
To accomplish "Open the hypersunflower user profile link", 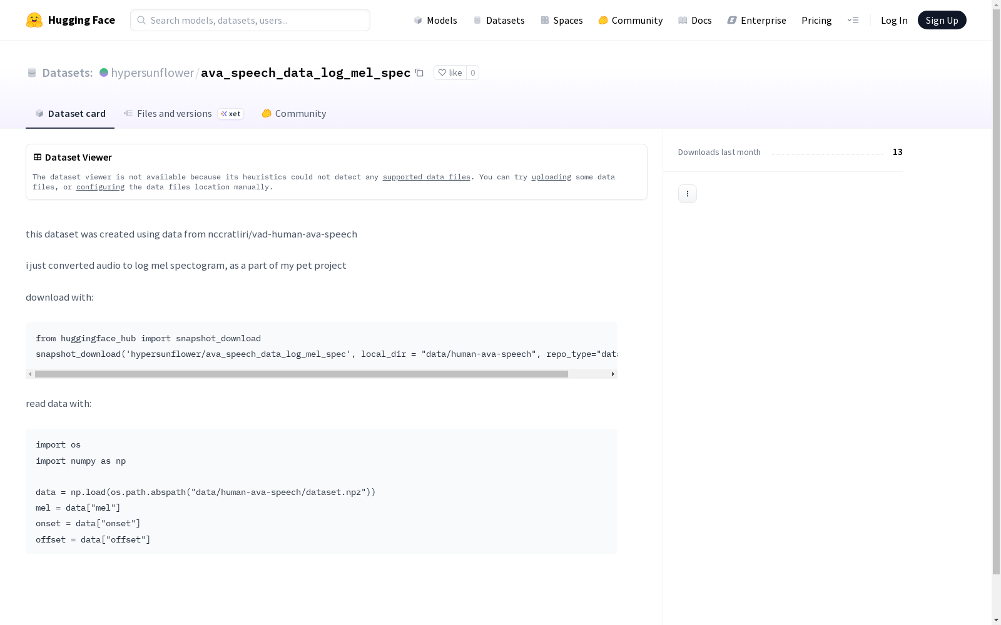I will point(153,72).
